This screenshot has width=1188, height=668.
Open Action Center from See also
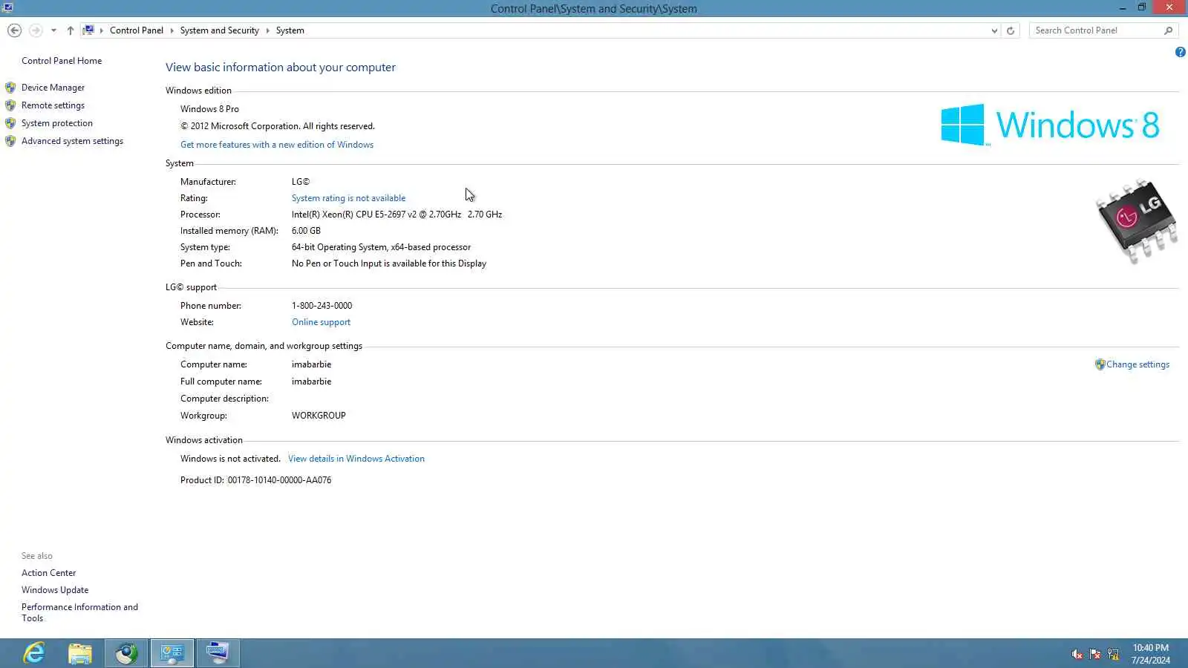pos(48,573)
